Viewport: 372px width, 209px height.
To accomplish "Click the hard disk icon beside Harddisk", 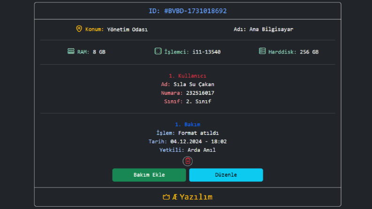I will [x=262, y=51].
